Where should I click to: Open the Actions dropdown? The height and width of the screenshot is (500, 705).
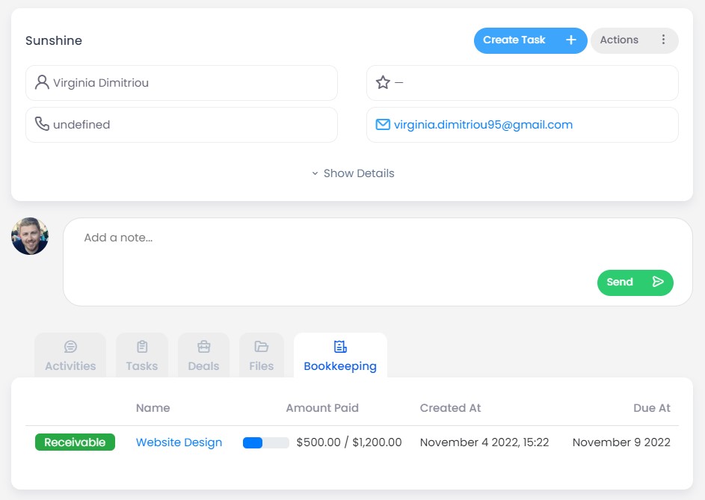click(619, 40)
